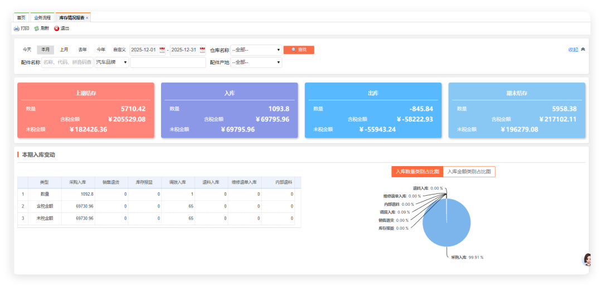Focus the 配件名称 search input
The width and height of the screenshot is (602, 286).
(67, 62)
